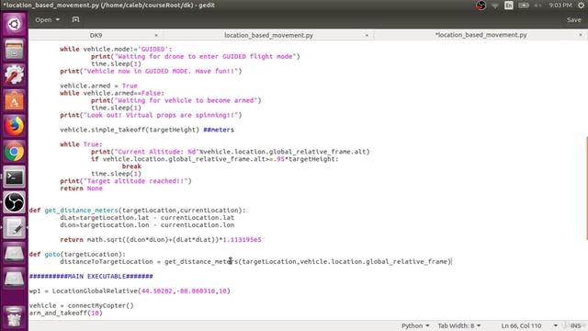Screen dimensions: 588x331
Task: Open the battery status indicator
Action: [523, 6]
